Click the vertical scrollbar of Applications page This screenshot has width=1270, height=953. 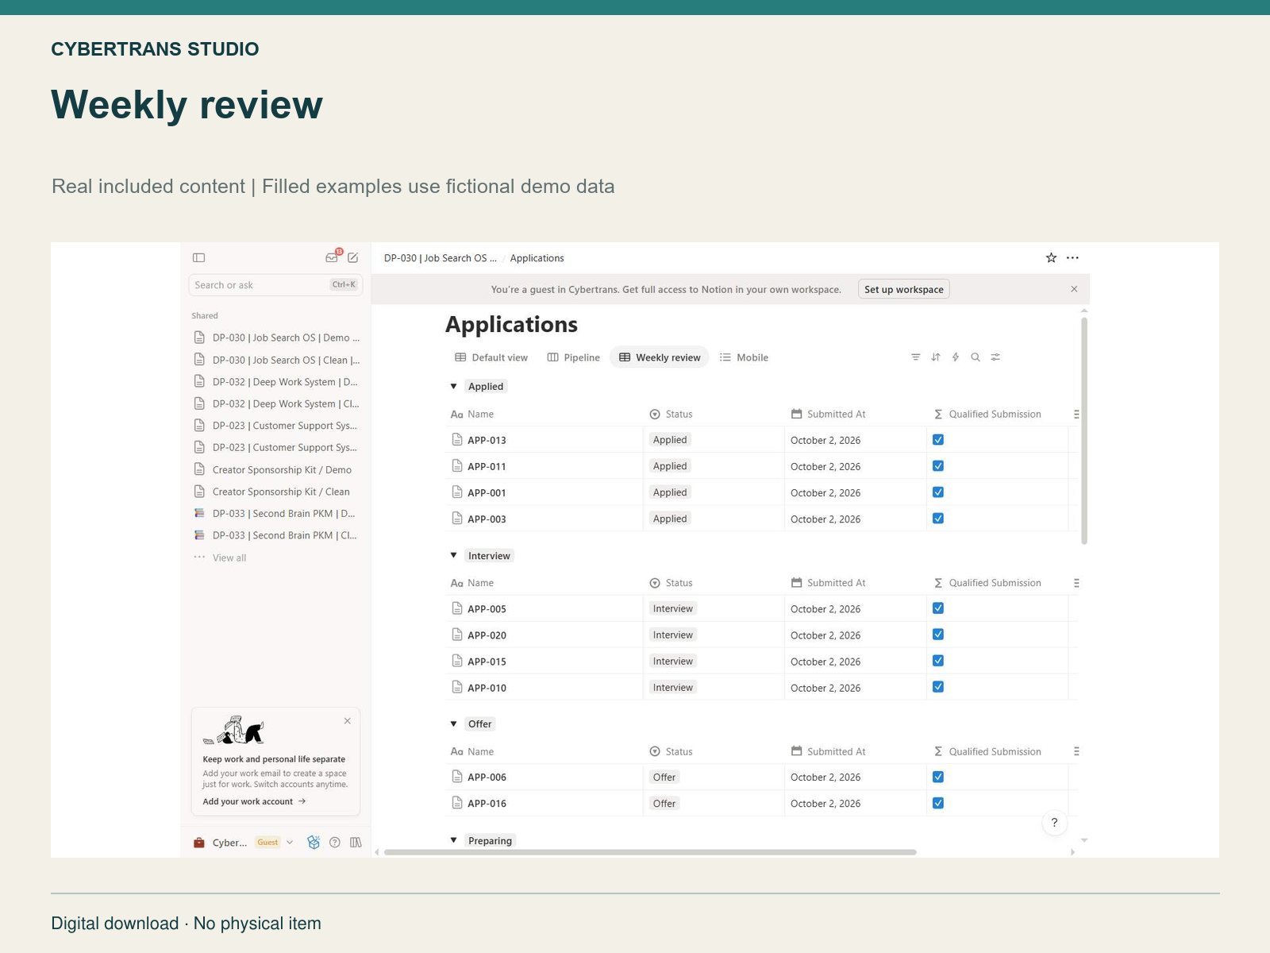coord(1084,430)
